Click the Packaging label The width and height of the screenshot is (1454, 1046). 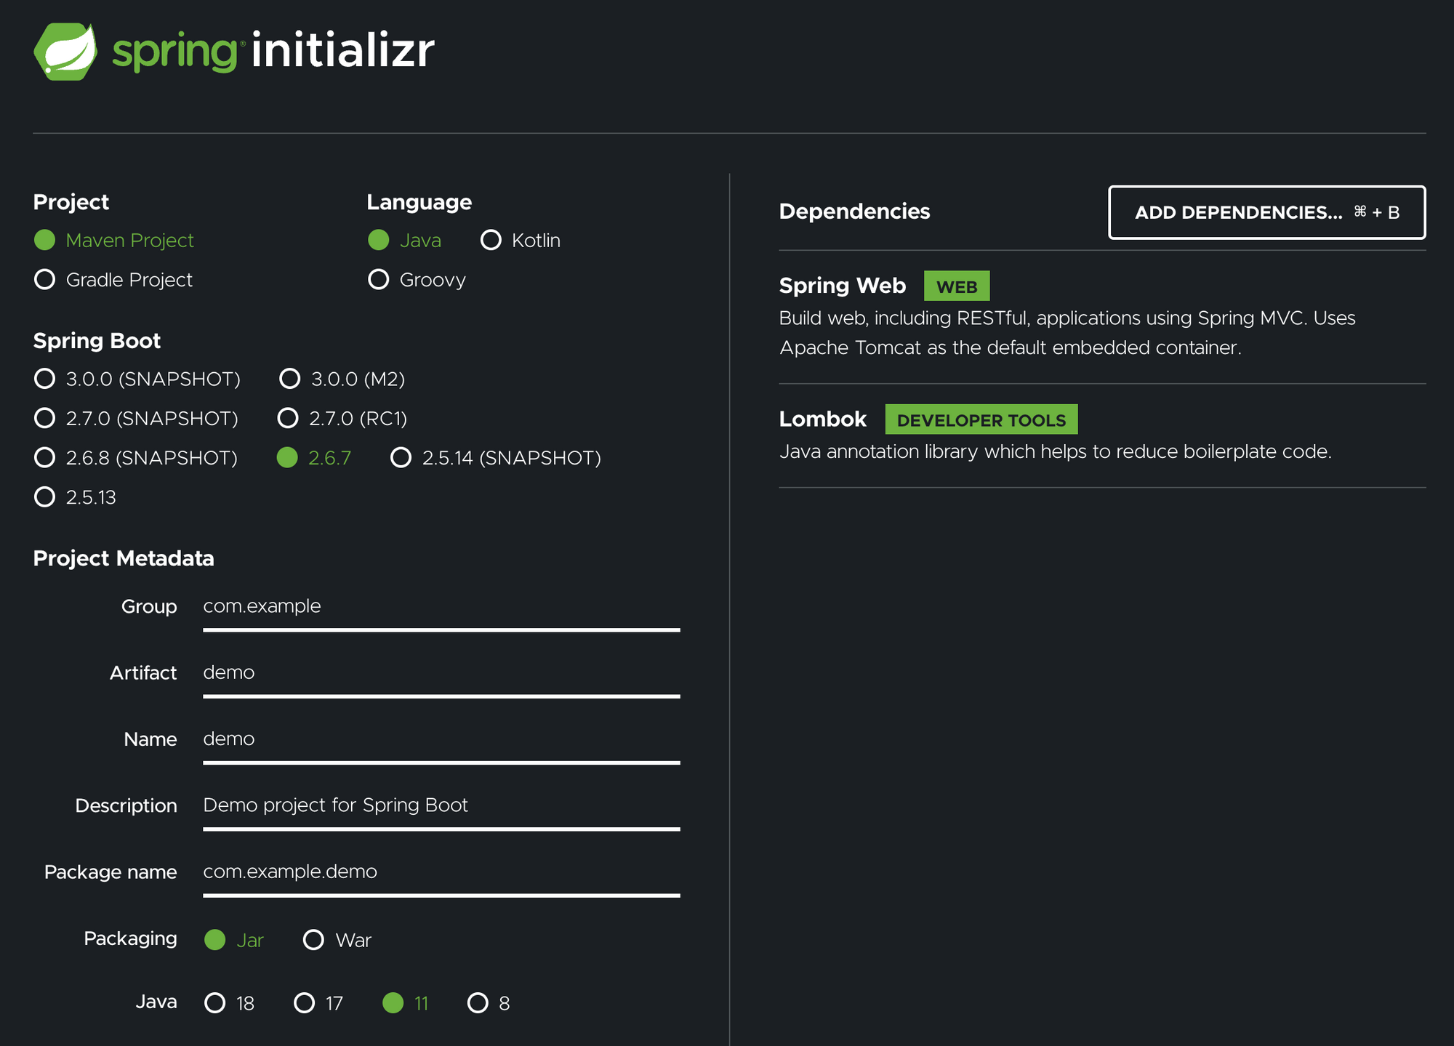130,939
